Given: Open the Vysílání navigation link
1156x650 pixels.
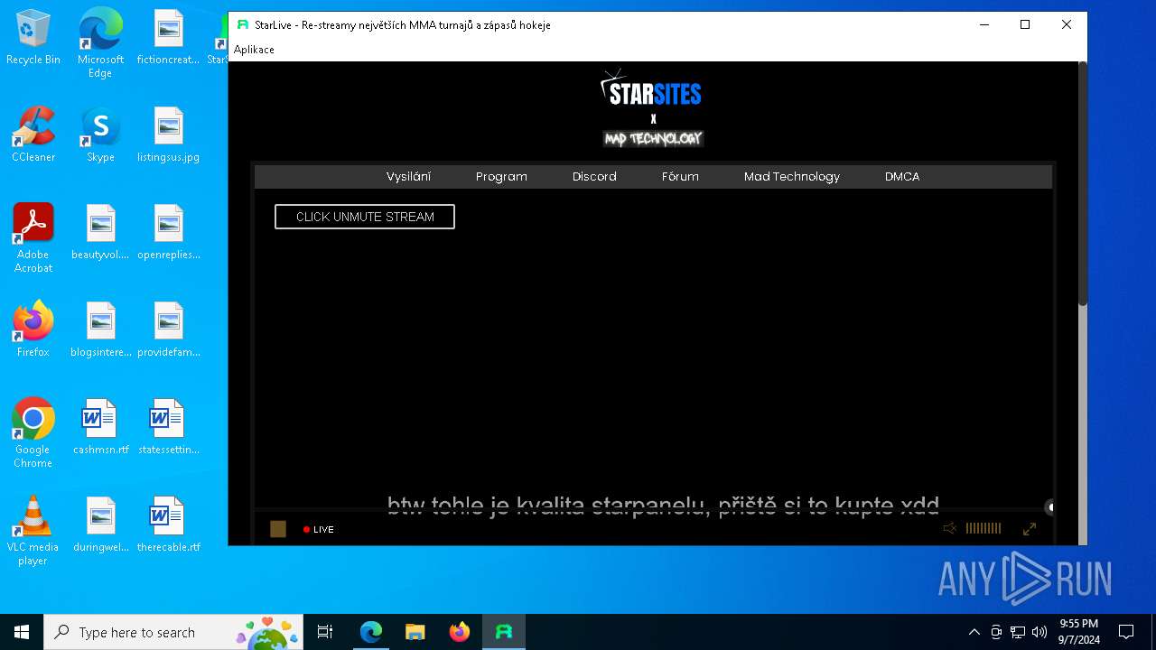Looking at the screenshot, I should [408, 177].
